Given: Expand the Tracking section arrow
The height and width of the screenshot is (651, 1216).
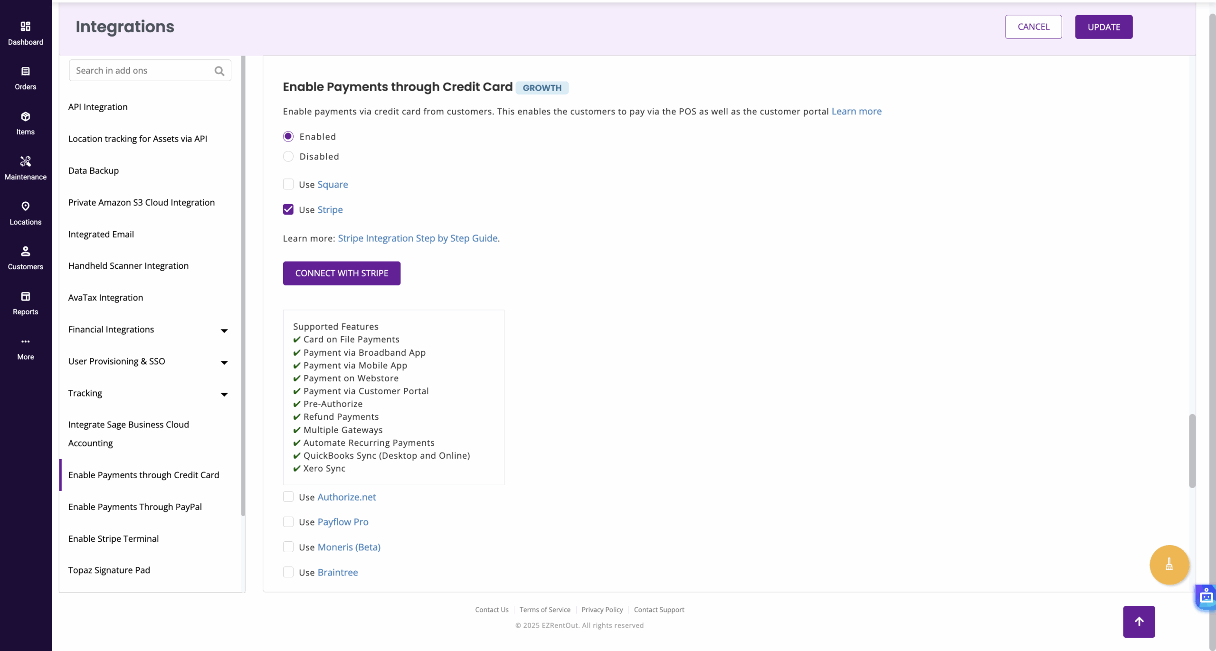Looking at the screenshot, I should coord(224,394).
